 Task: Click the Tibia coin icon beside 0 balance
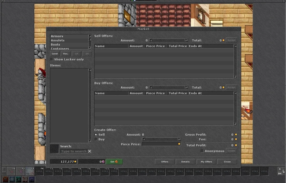(103, 161)
